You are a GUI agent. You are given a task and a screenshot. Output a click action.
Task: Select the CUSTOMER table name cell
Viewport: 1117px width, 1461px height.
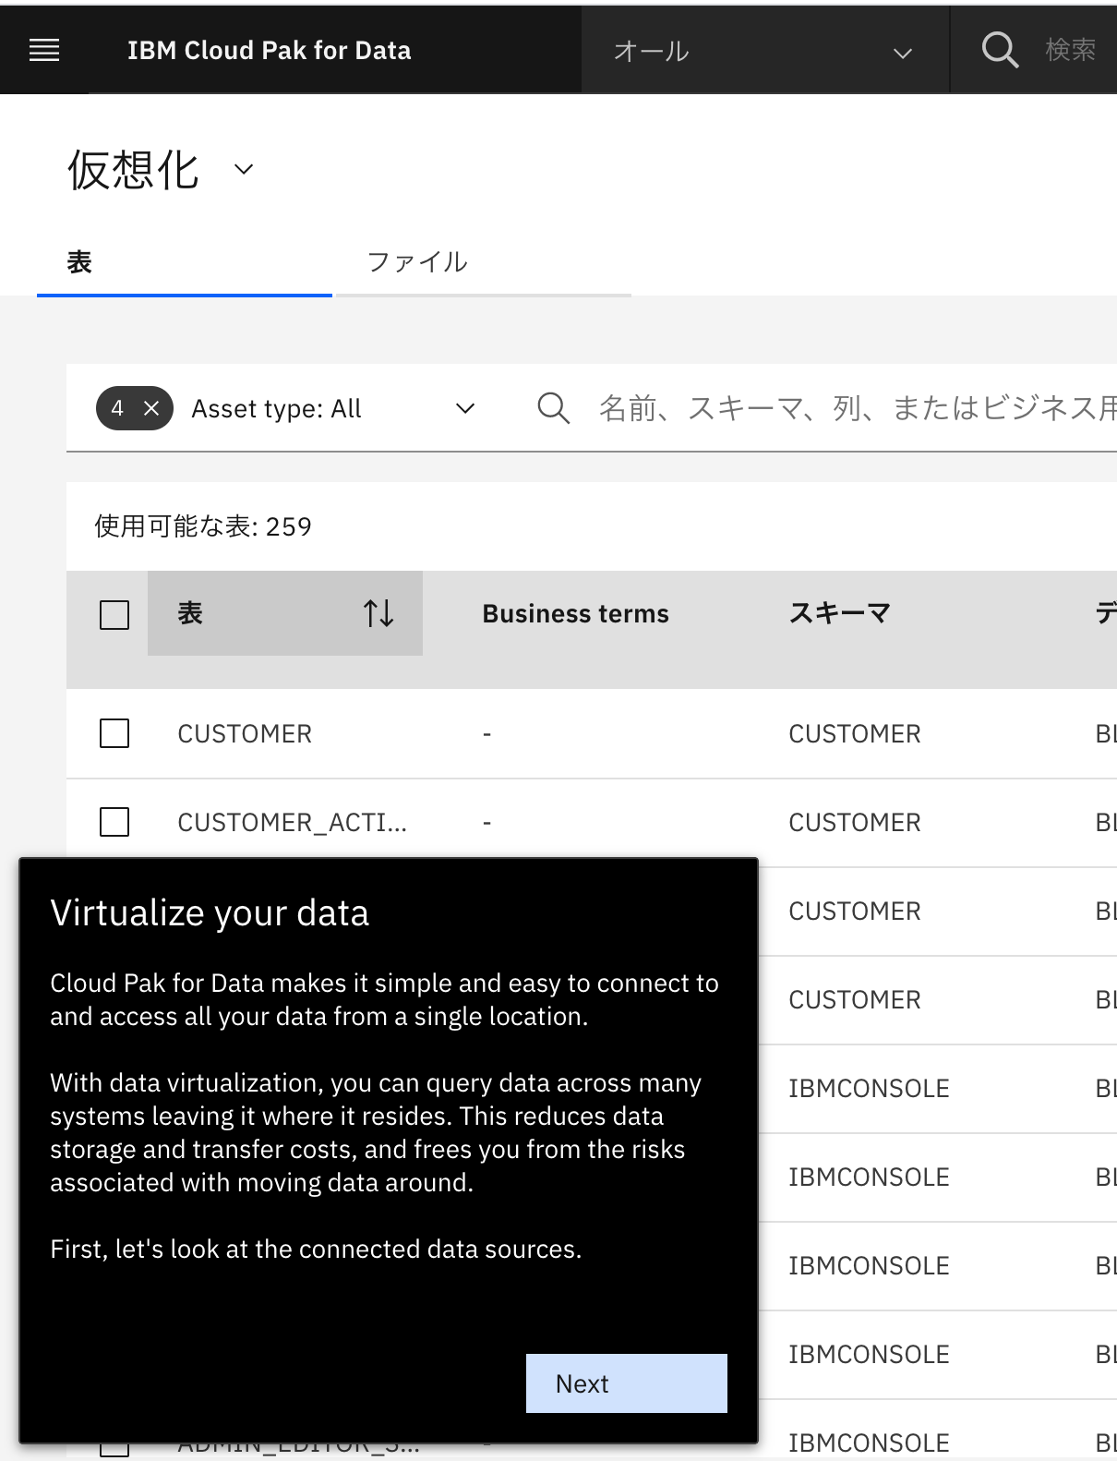[245, 734]
